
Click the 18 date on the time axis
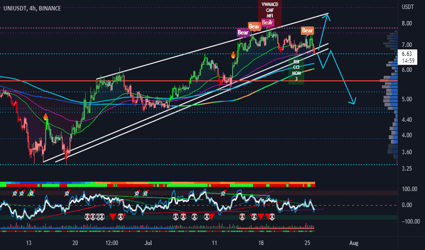coord(261,243)
